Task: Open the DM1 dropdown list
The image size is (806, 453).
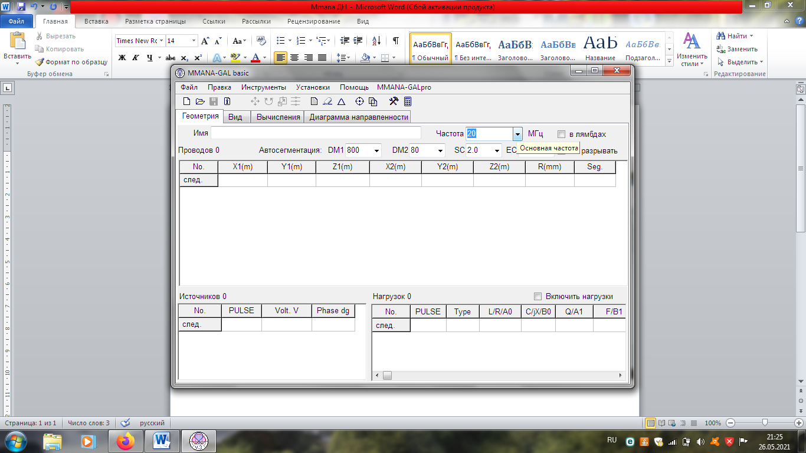Action: pyautogui.click(x=376, y=150)
